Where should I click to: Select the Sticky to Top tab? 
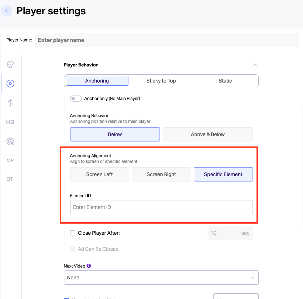click(x=161, y=81)
